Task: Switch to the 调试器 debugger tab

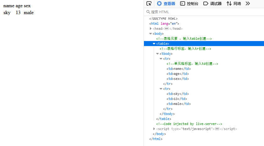Action: (x=212, y=3)
